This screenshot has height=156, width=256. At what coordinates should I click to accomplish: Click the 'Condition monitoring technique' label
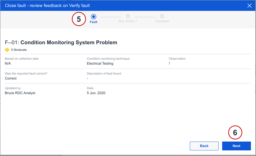(x=108, y=59)
